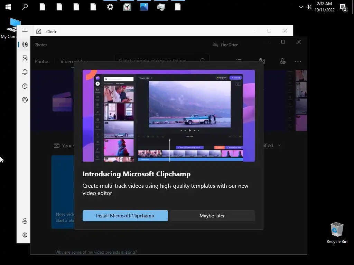Open Recycle Bin desktop icon
Image resolution: width=354 pixels, height=265 pixels.
(x=337, y=233)
